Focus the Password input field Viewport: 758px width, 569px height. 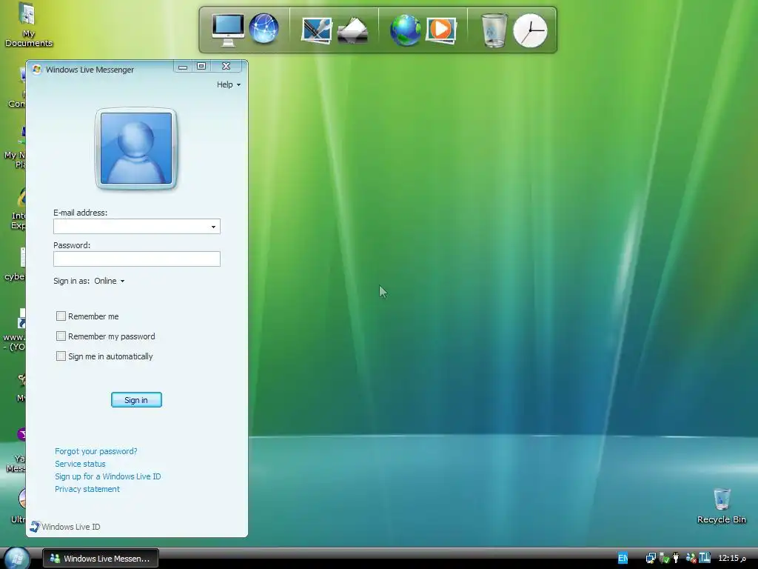pos(137,259)
